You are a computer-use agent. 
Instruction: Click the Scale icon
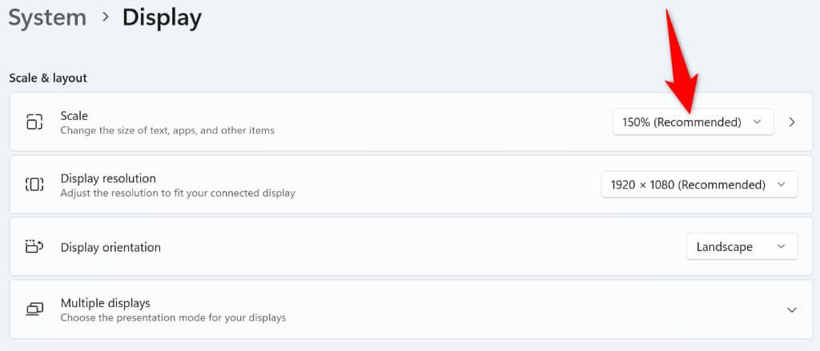pyautogui.click(x=34, y=122)
